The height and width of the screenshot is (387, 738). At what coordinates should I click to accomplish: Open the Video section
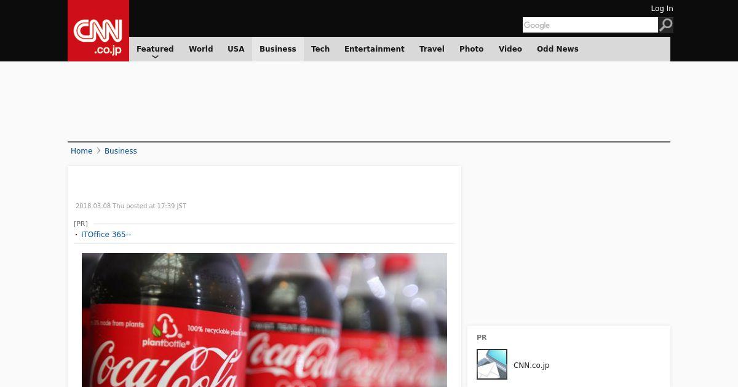(510, 49)
